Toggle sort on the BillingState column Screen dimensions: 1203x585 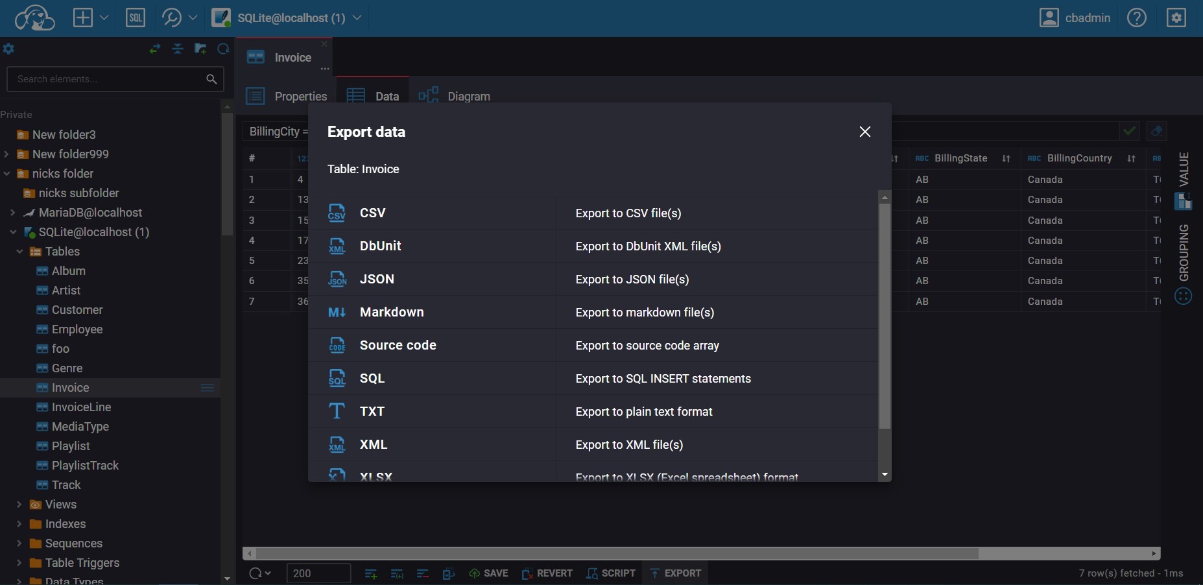(1005, 158)
